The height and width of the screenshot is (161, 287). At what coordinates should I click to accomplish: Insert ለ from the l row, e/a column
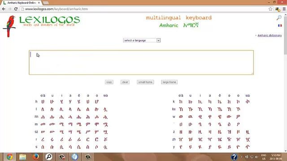coord(43,109)
